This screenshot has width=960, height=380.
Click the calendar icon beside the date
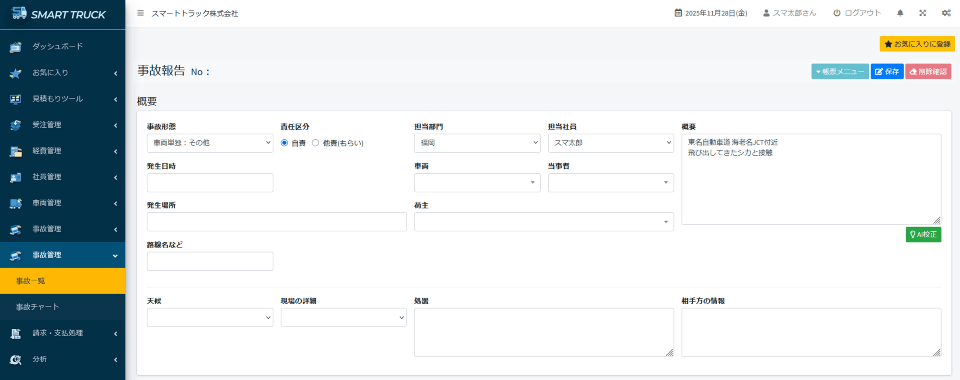678,13
